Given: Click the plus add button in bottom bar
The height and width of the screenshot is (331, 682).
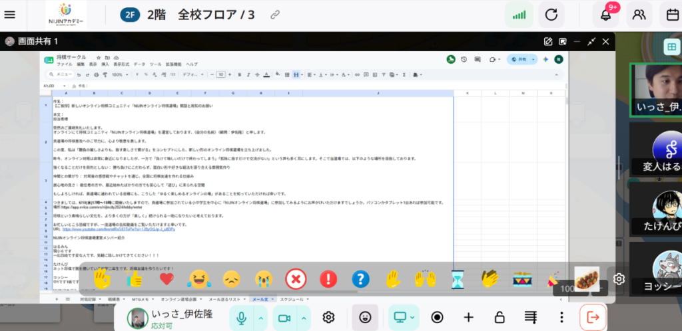Looking at the screenshot, I should tap(468, 318).
